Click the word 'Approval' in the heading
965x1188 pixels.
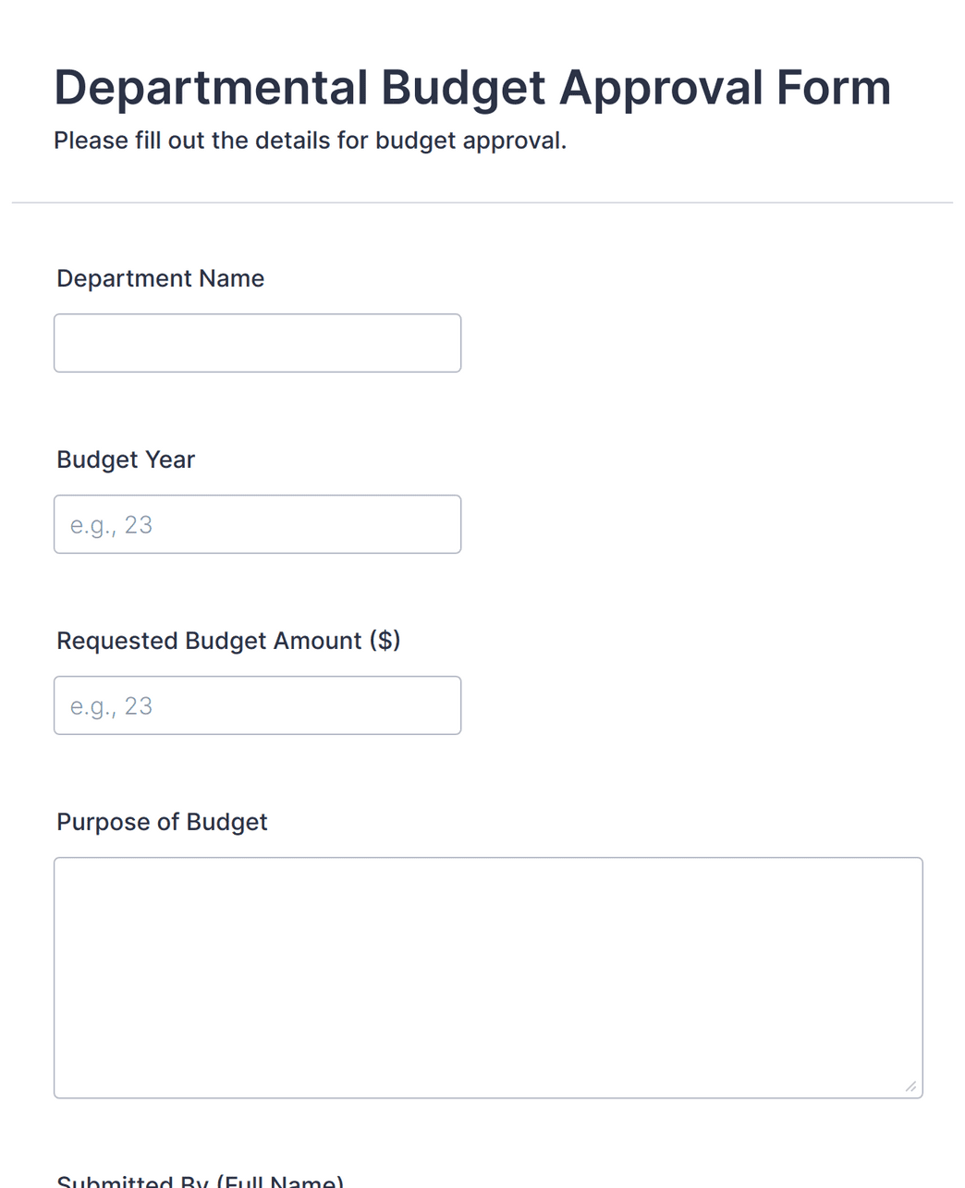coord(661,90)
